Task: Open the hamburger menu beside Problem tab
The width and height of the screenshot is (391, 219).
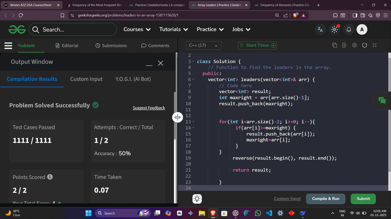Action: (x=8, y=45)
